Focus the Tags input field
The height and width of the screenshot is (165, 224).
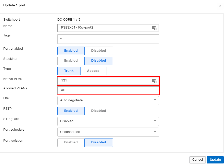(x=108, y=39)
